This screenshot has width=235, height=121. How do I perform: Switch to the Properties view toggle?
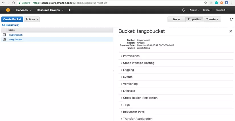tap(194, 19)
